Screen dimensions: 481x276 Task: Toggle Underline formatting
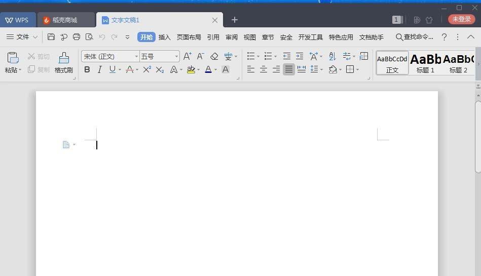point(113,69)
